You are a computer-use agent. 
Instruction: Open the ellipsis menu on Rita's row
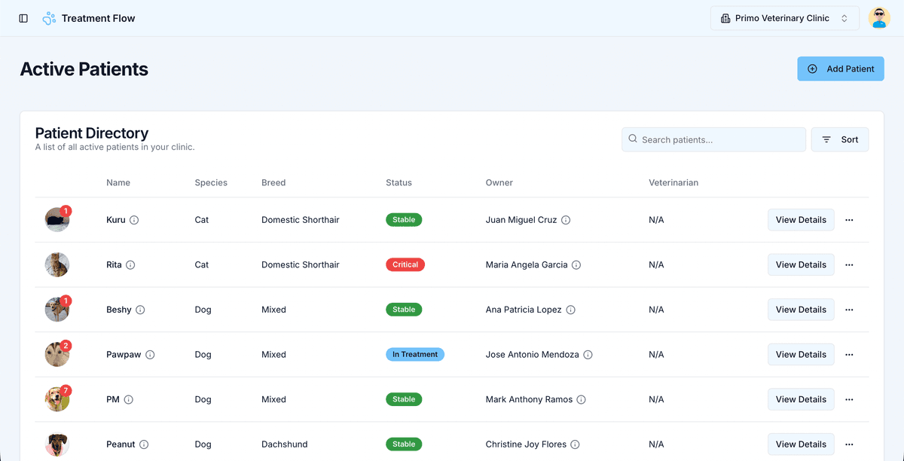coord(849,264)
